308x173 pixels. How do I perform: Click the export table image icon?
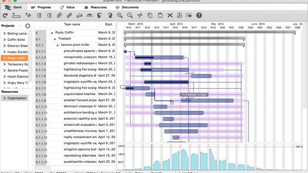coord(189,15)
